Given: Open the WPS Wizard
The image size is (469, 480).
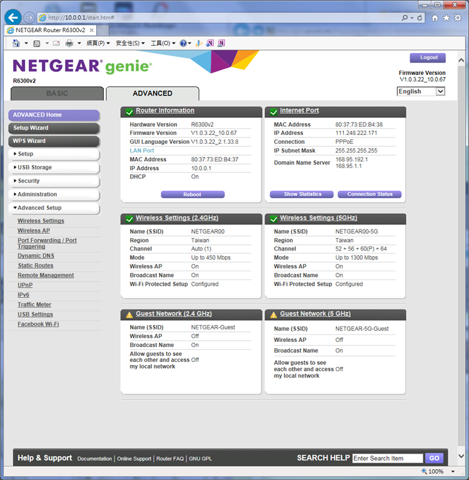Looking at the screenshot, I should (54, 141).
